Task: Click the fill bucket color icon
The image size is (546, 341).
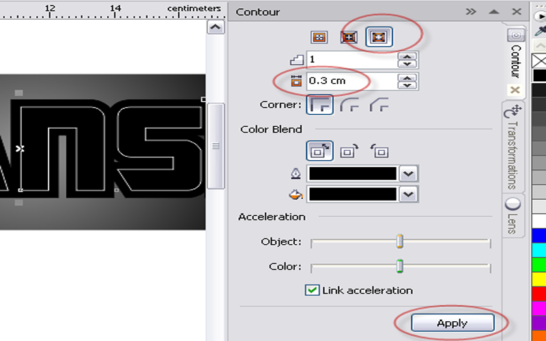Action: (x=296, y=194)
